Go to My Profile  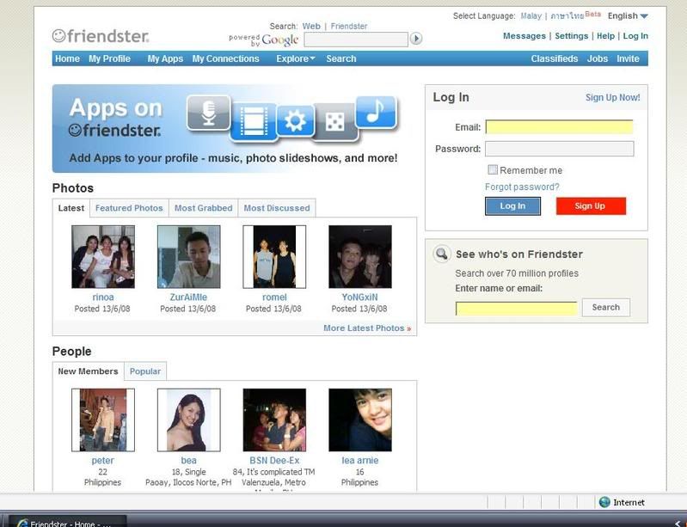(109, 58)
